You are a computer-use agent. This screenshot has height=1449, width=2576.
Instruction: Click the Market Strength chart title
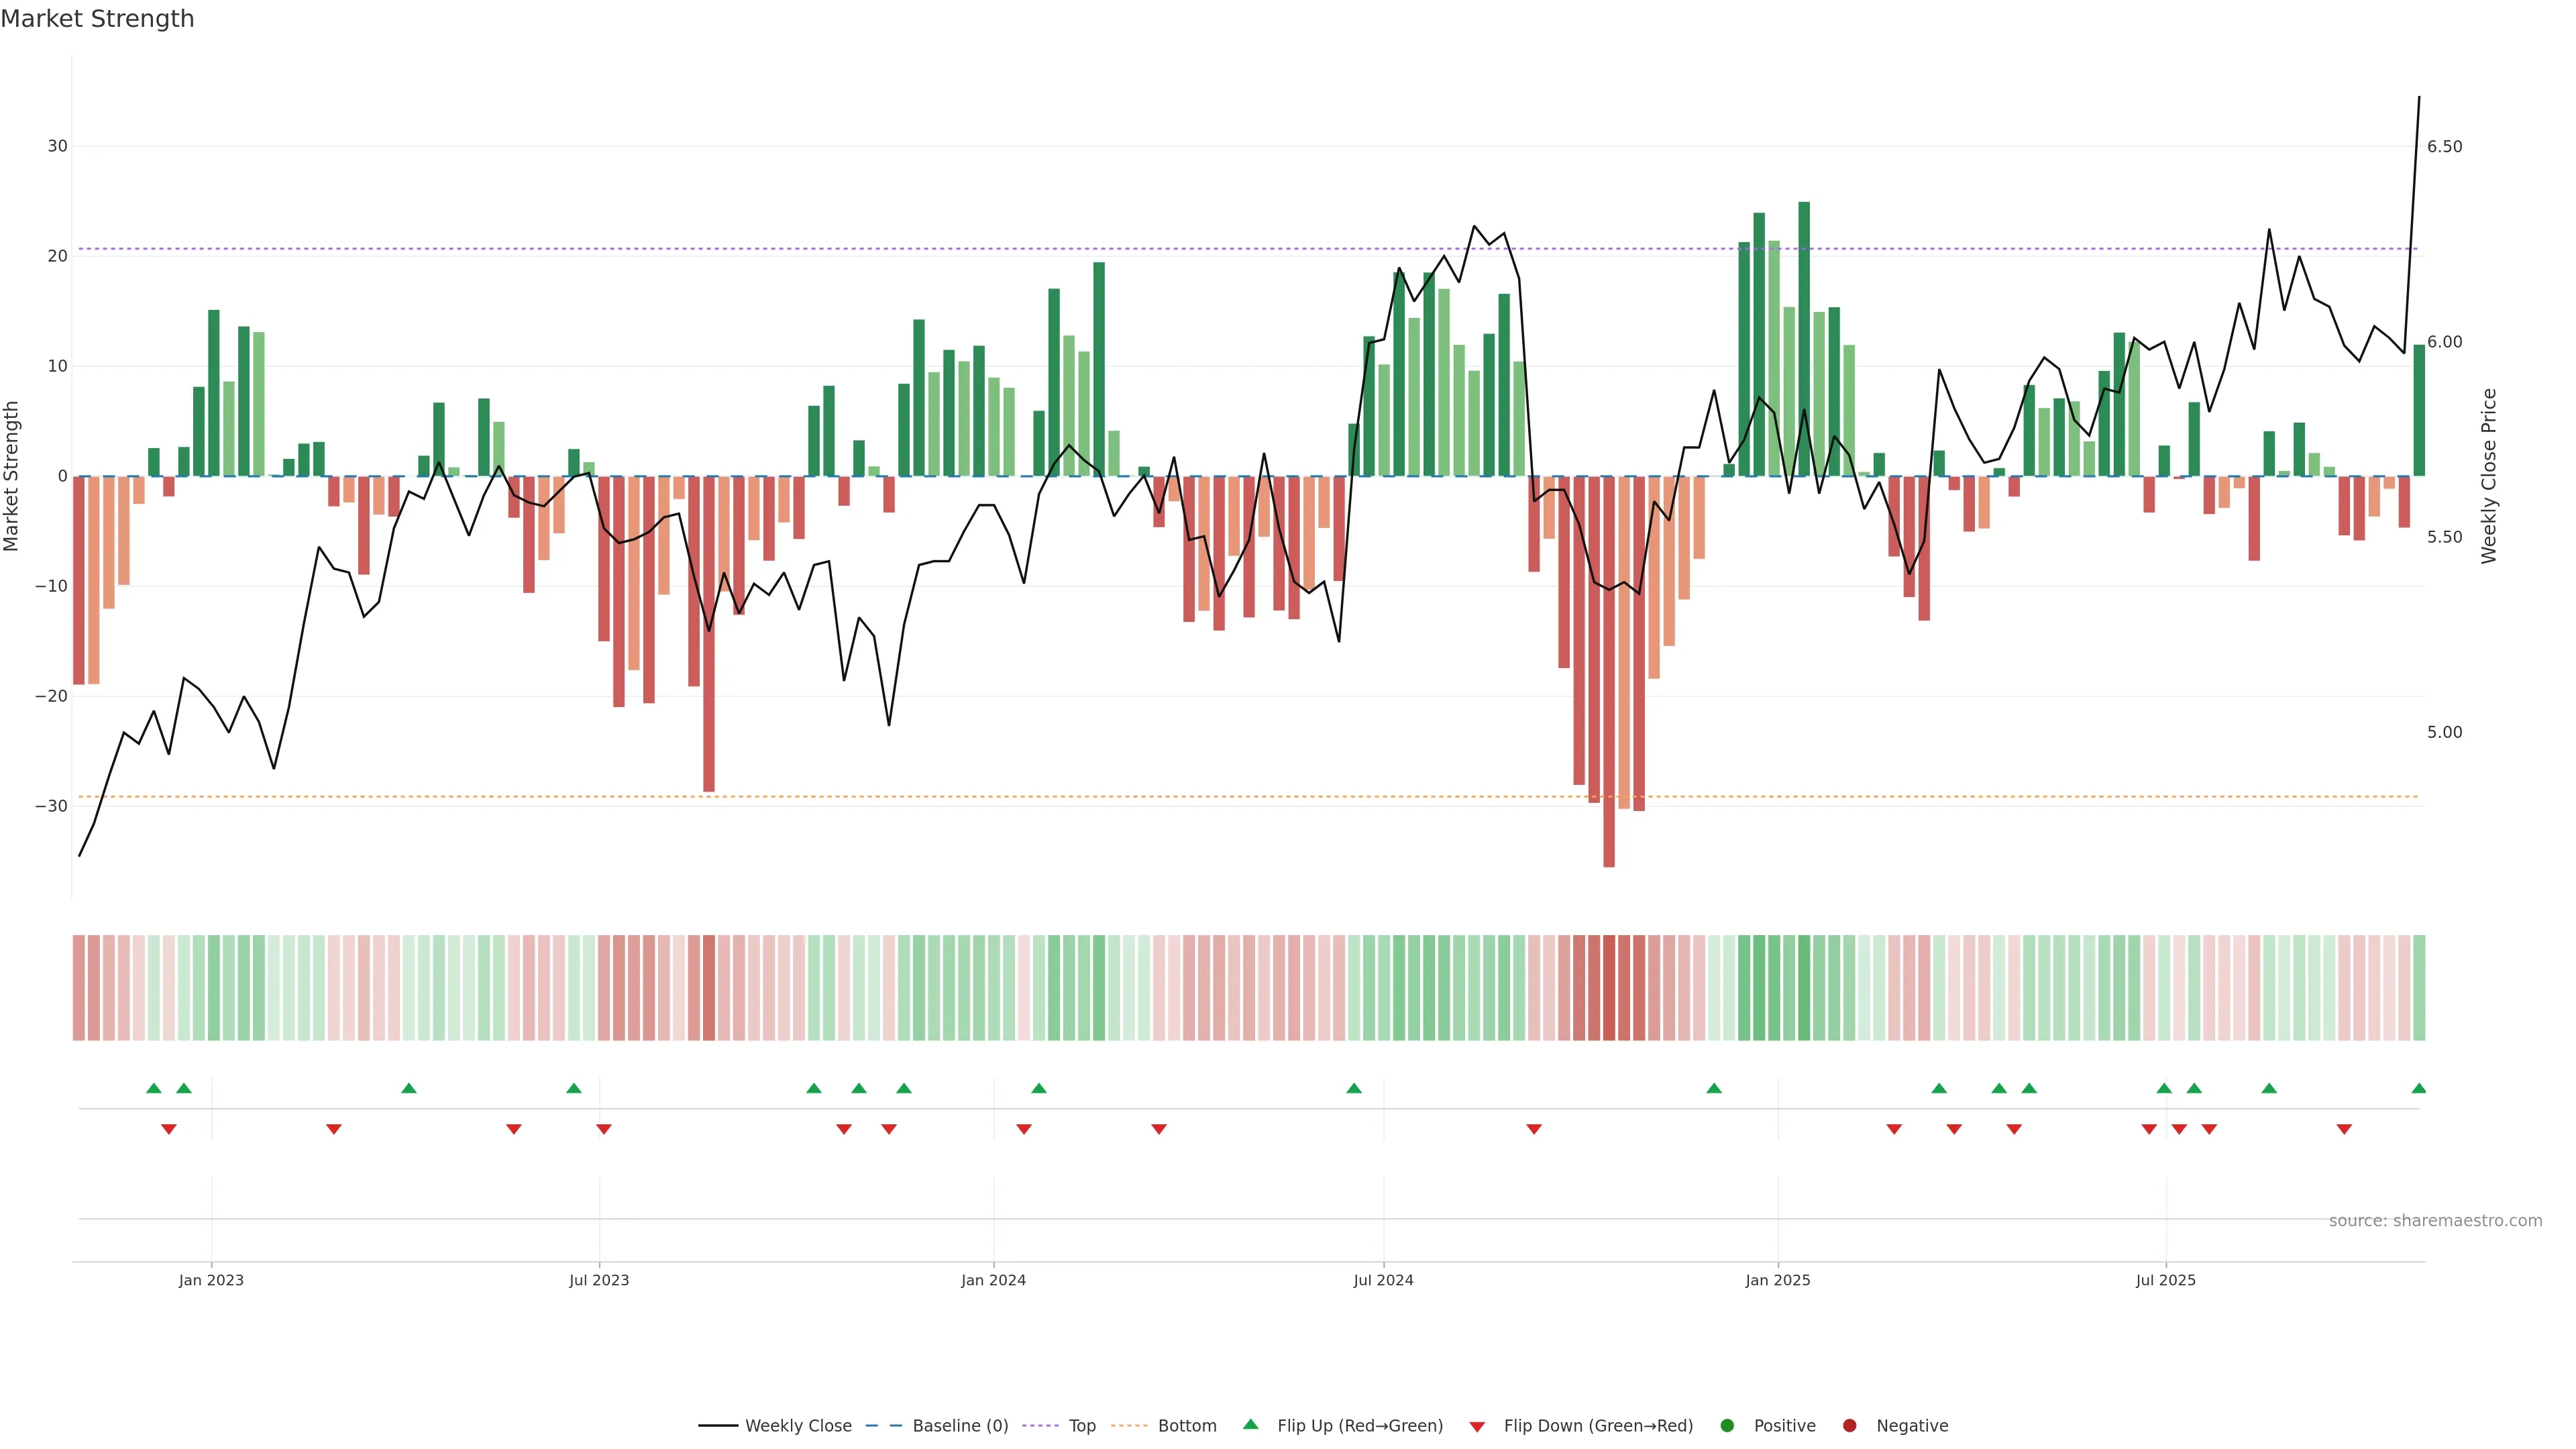pyautogui.click(x=97, y=19)
